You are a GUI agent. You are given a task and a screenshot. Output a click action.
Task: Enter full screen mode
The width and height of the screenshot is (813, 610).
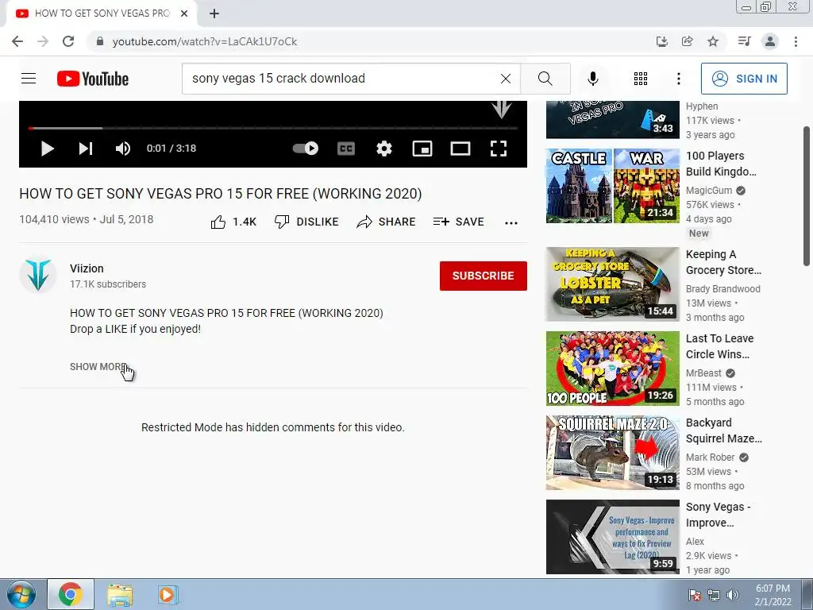(x=499, y=149)
